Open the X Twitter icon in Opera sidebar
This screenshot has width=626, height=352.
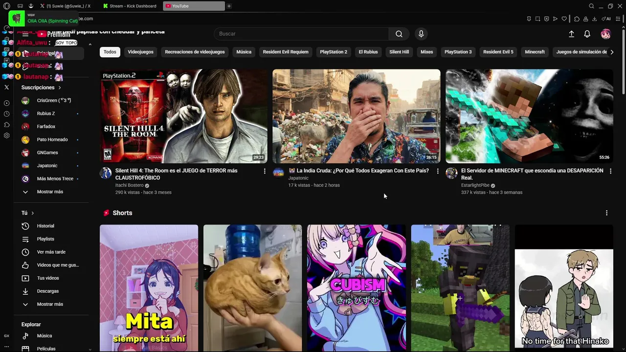(x=6, y=87)
